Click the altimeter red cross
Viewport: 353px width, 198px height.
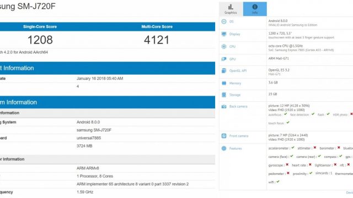click(x=315, y=148)
